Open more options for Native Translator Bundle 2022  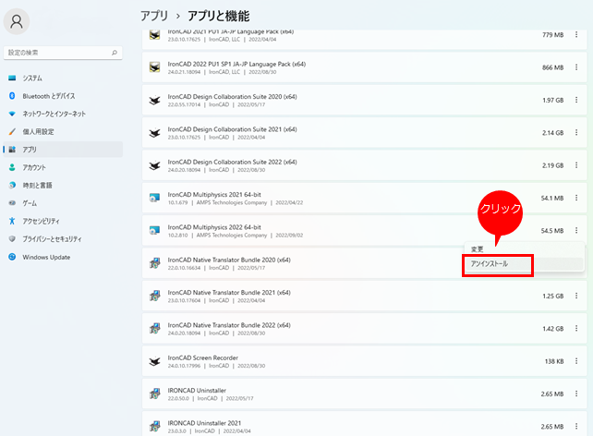point(575,329)
